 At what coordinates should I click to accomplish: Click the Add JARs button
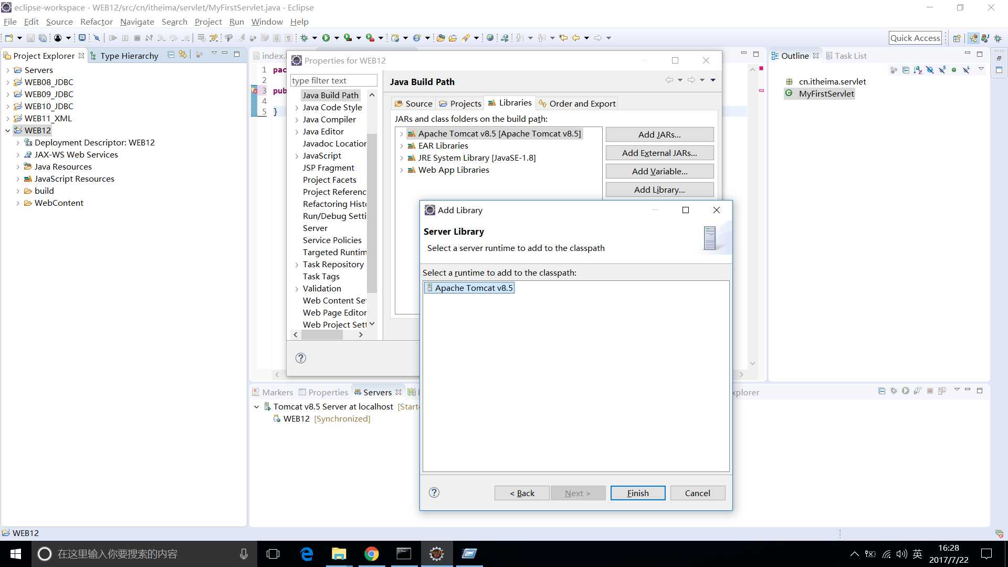point(659,134)
